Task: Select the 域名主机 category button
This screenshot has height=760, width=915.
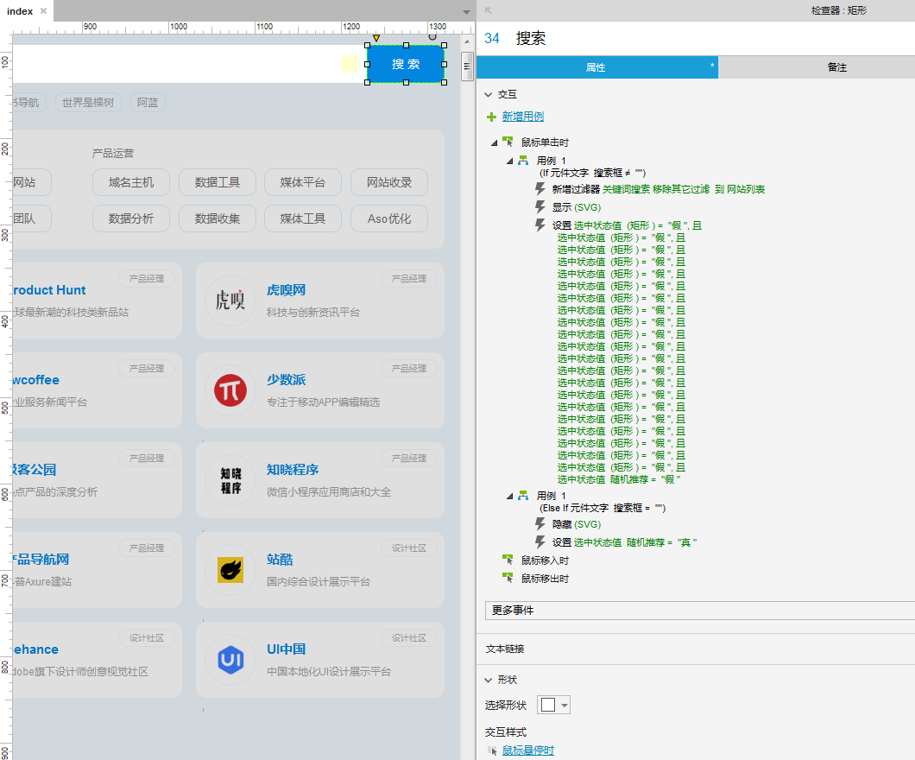Action: tap(131, 183)
